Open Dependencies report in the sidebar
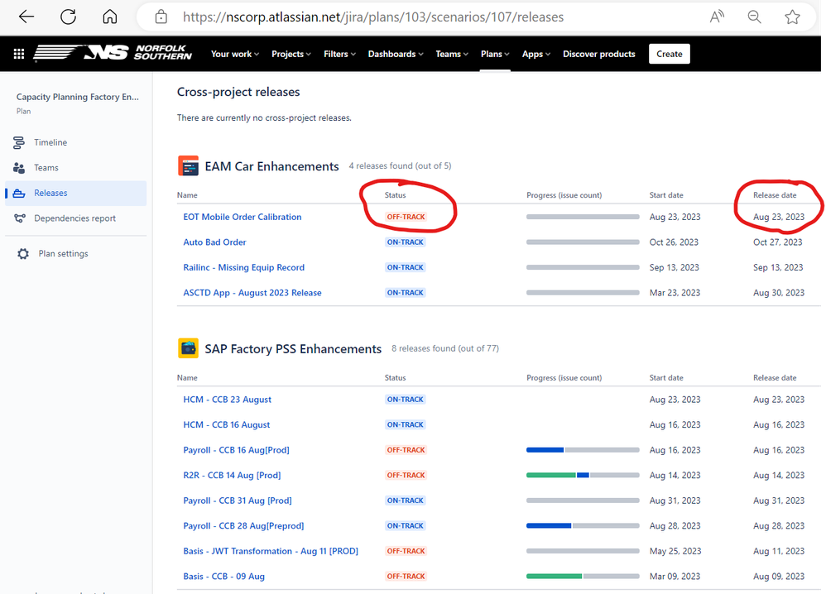The height and width of the screenshot is (594, 826). [74, 218]
